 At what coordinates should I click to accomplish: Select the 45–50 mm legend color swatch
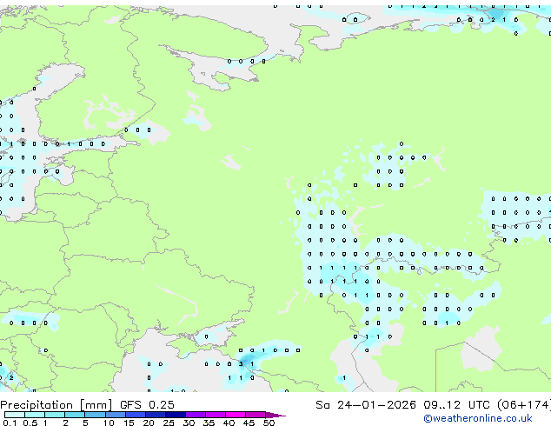(256, 415)
